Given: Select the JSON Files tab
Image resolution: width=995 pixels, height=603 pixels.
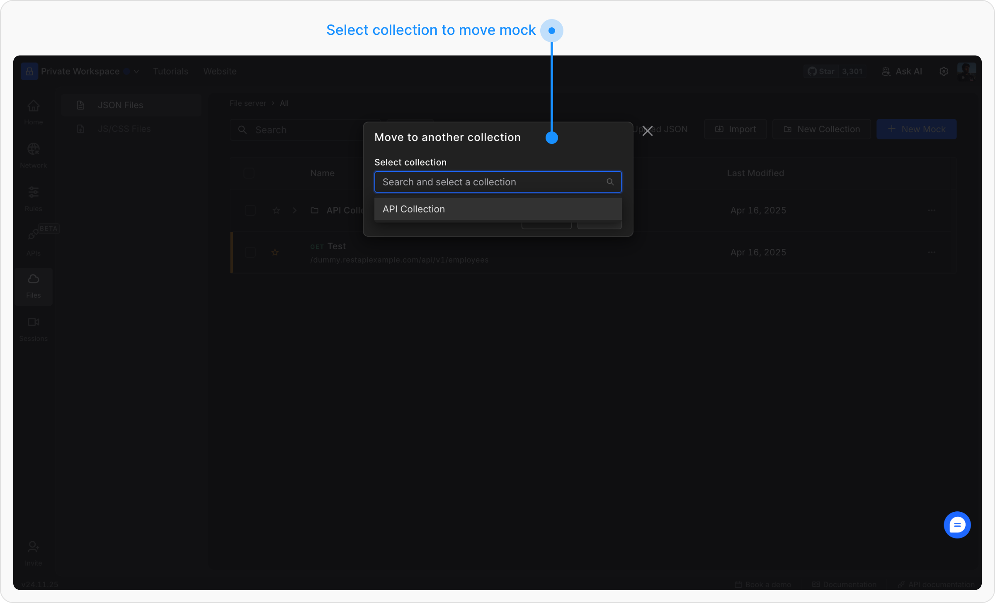Looking at the screenshot, I should 120,105.
